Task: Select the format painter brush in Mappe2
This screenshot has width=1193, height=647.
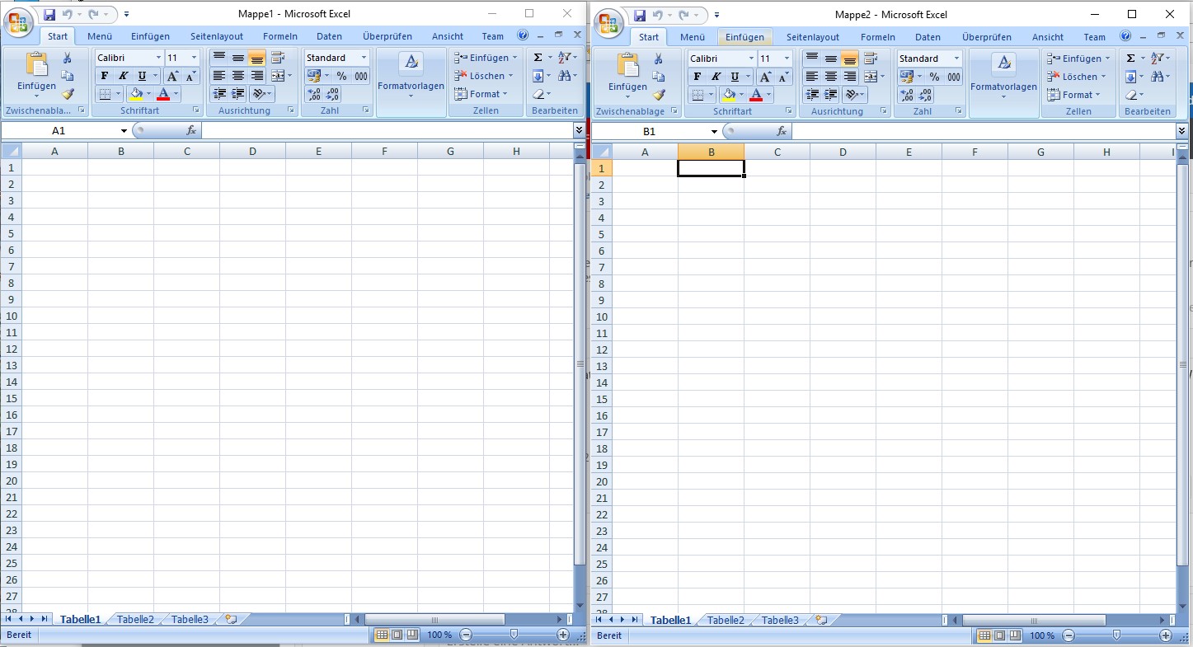Action: click(x=659, y=95)
